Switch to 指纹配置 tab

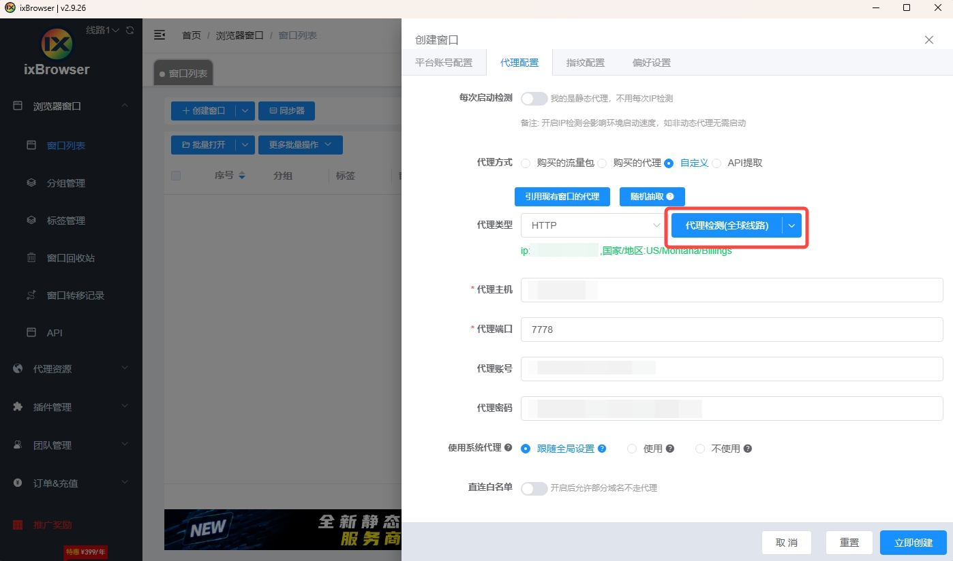click(x=586, y=63)
